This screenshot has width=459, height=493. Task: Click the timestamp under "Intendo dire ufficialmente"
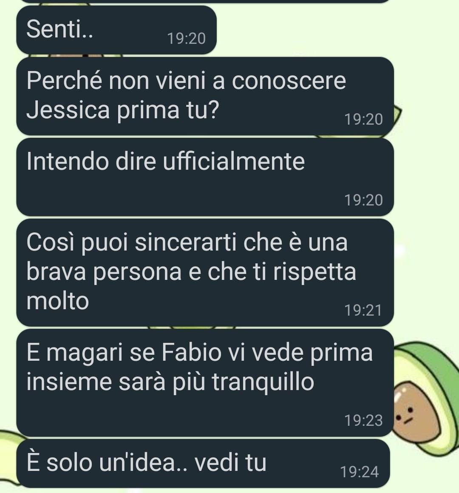tap(363, 200)
